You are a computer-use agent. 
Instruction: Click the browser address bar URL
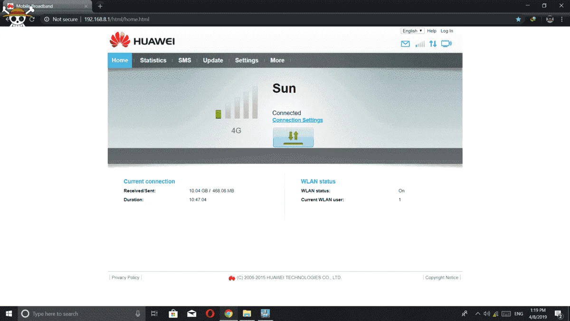click(x=117, y=19)
